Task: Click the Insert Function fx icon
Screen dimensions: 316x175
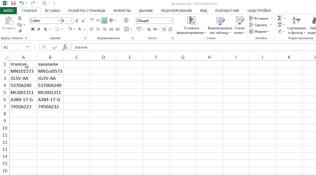Action: coord(65,47)
